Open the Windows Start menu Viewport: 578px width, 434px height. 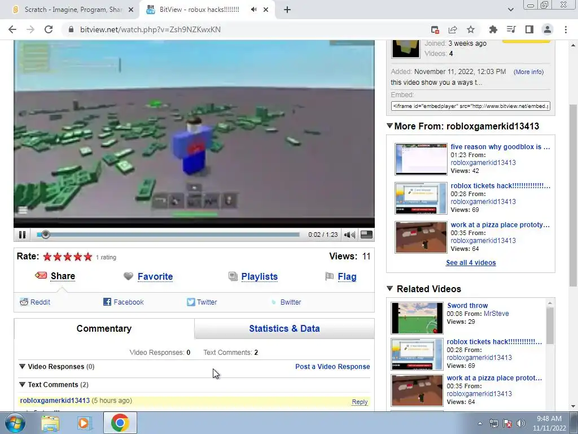15,423
